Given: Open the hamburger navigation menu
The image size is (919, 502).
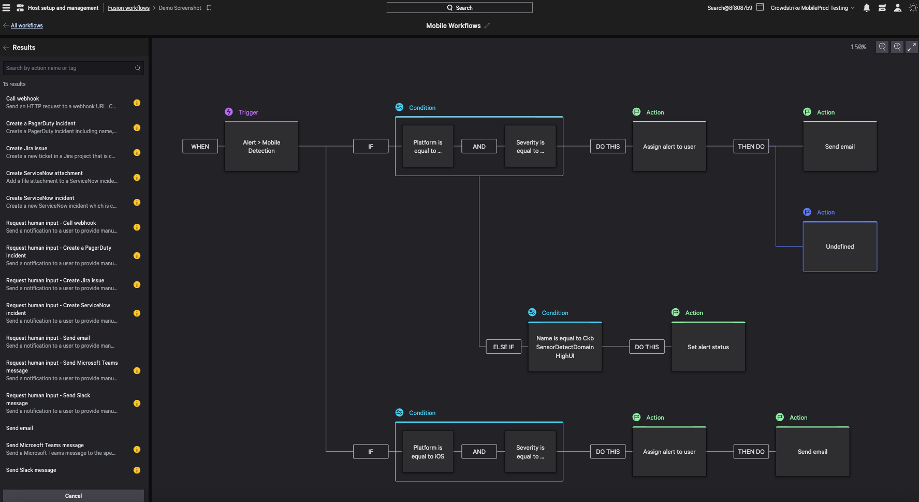Looking at the screenshot, I should point(6,8).
